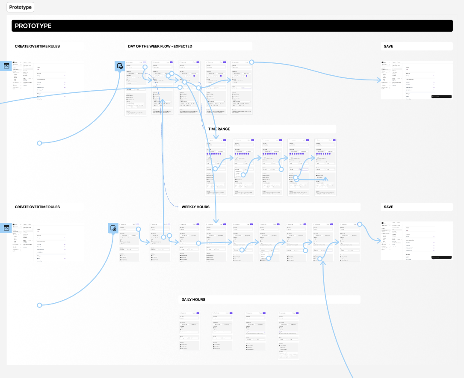Screen dimensions: 464x378
Task: Select the DAY OF THE WEEK FLOW - EXPECTED label
Action: coord(160,47)
